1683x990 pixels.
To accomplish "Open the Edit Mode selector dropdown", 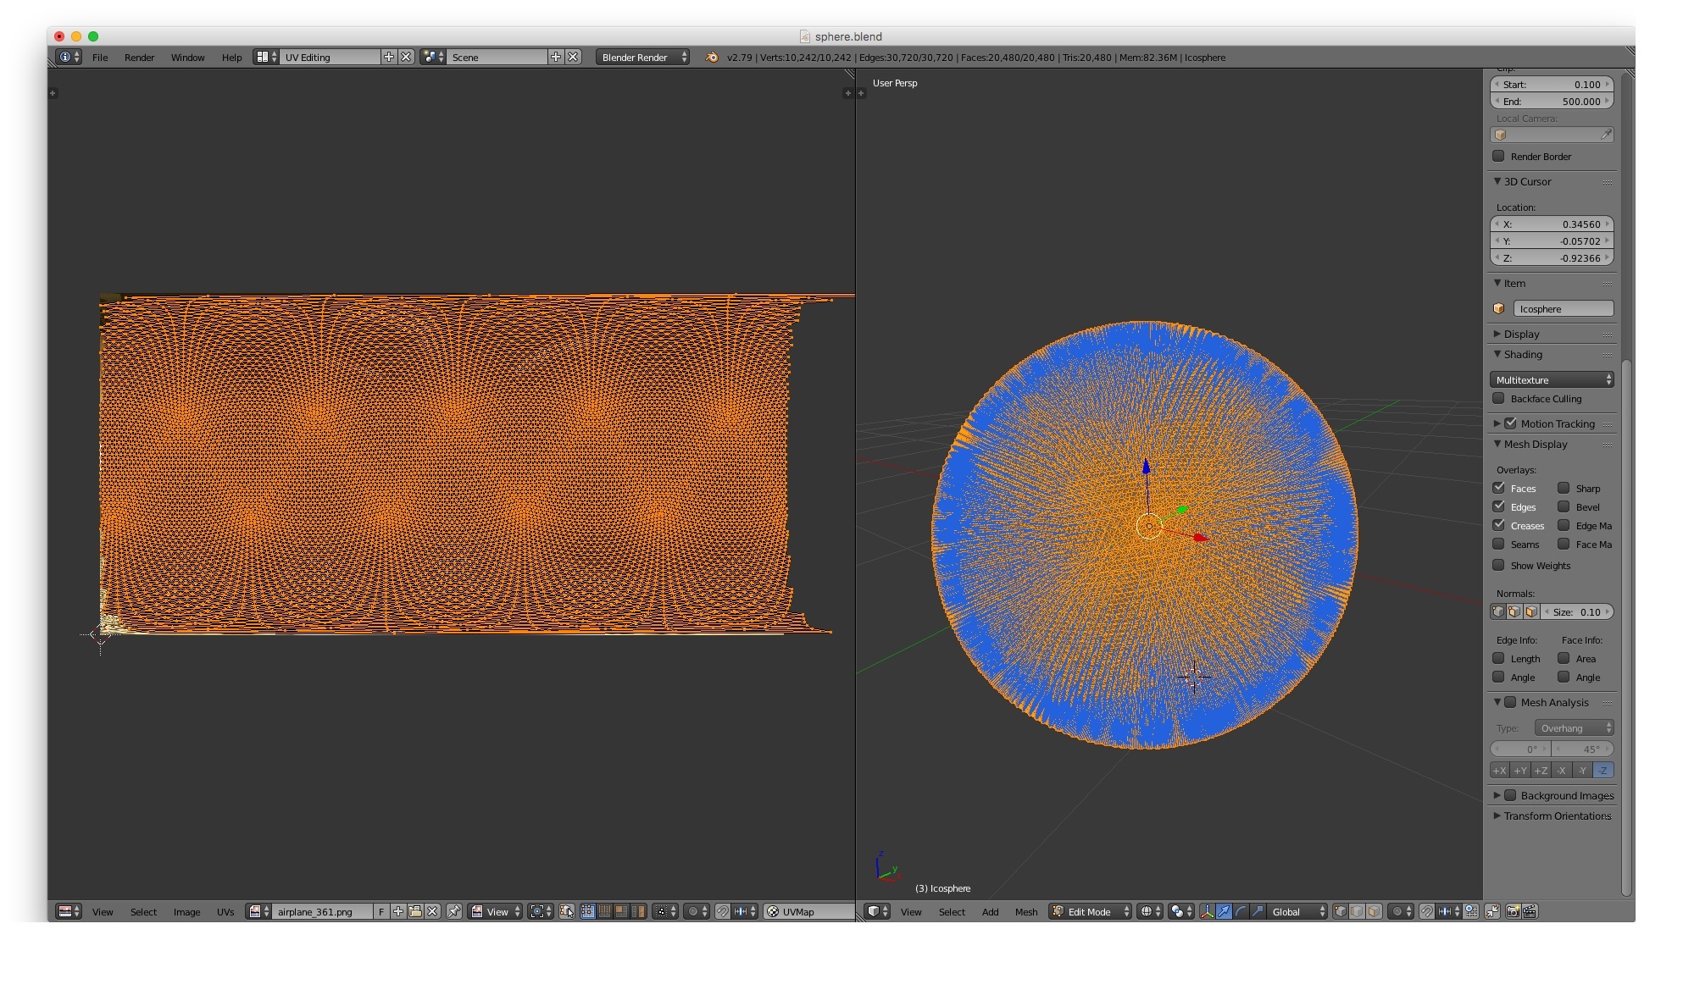I will click(x=1091, y=912).
